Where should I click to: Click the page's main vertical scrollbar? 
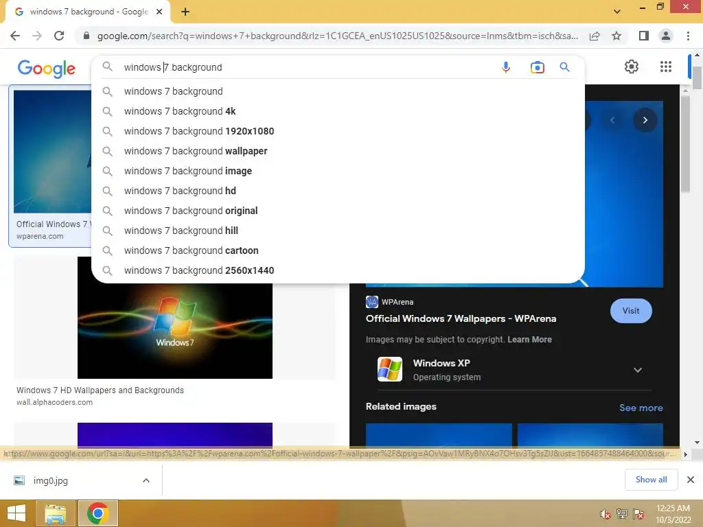pyautogui.click(x=697, y=77)
